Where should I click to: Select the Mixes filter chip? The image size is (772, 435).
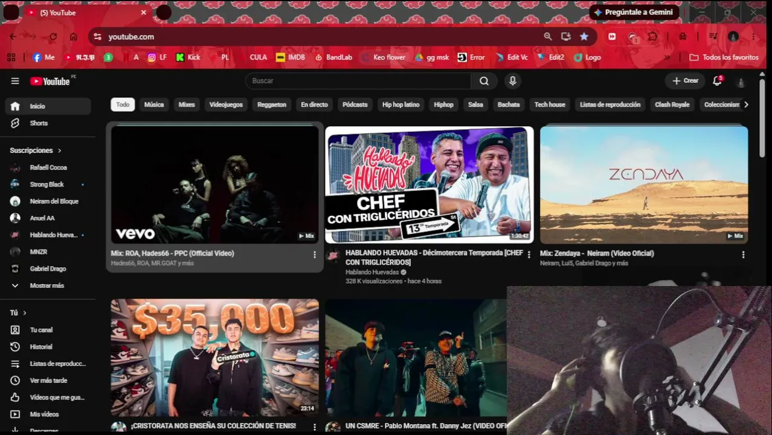187,105
